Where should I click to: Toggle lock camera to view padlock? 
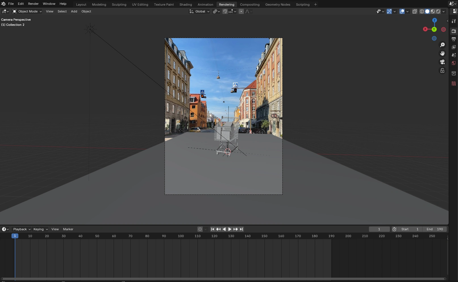[x=442, y=70]
